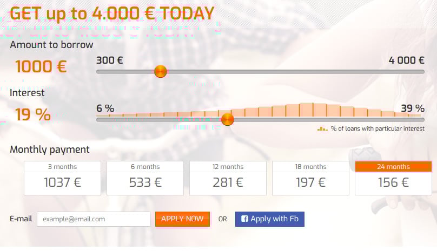Screen dimensions: 437x251
Task: Choose the 18 months payment plan
Action: [x=311, y=178]
